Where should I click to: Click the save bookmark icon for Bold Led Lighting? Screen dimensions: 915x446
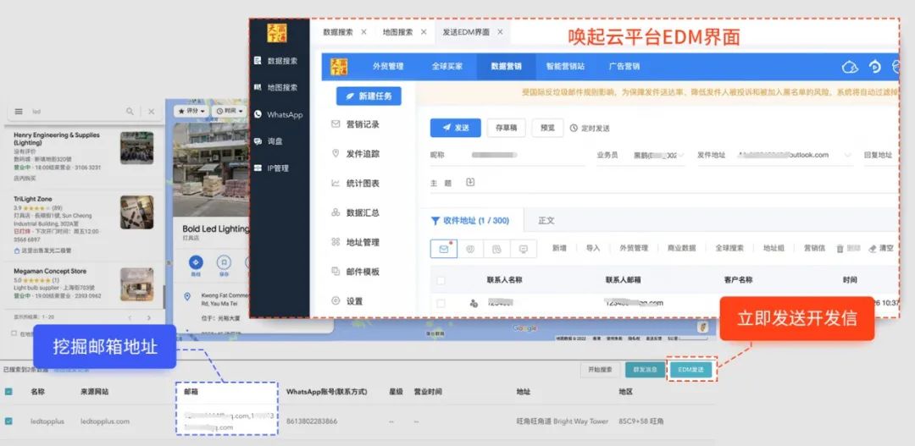(224, 262)
